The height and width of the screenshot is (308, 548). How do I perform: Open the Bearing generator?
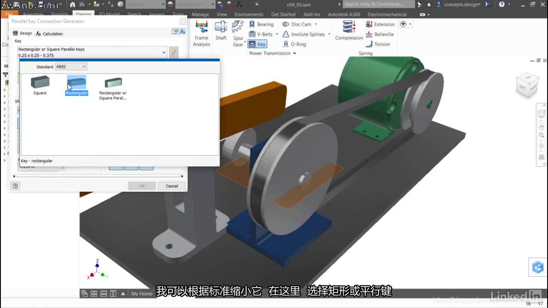pyautogui.click(x=261, y=24)
